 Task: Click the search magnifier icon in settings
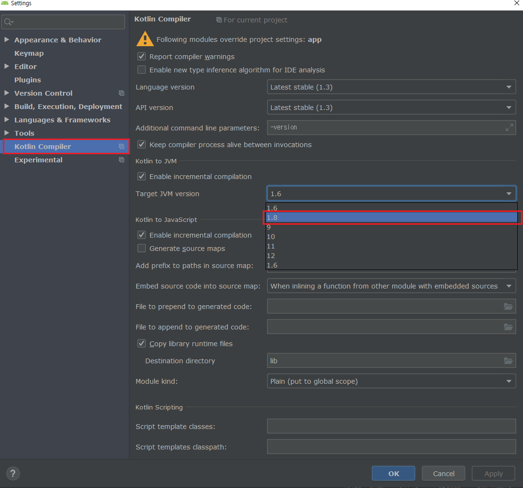[x=9, y=22]
